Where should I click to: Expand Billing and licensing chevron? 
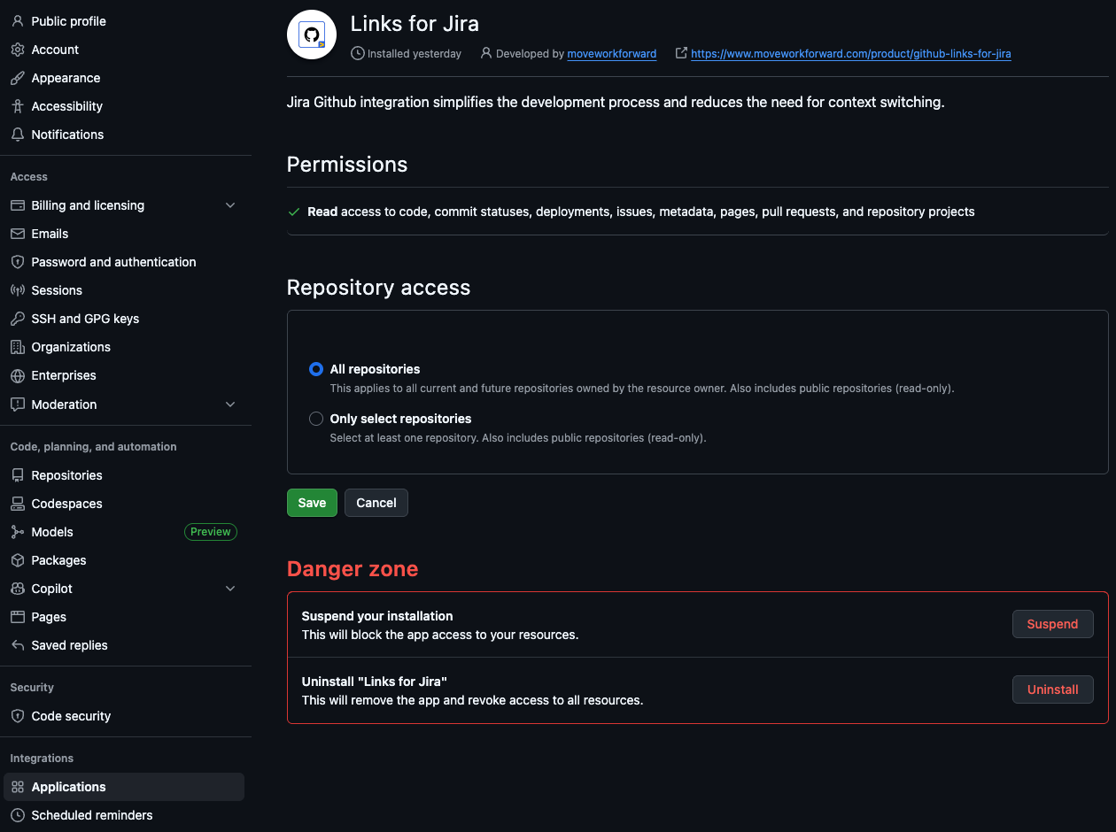230,205
